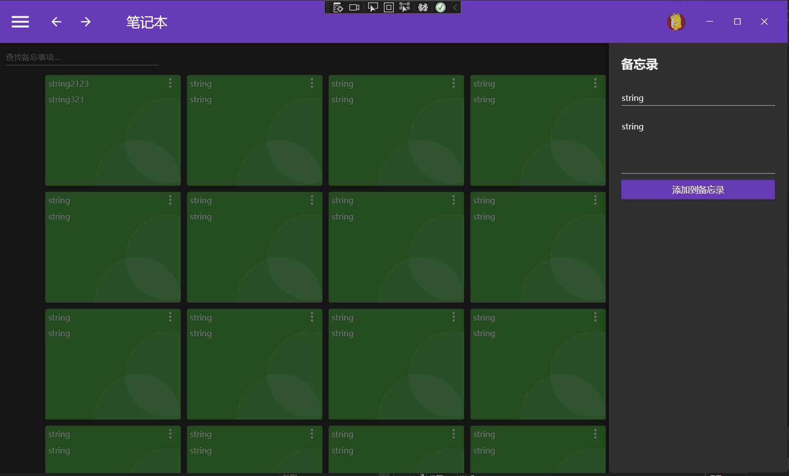Open three-dot menu on second row's first card
This screenshot has height=476, width=789.
[x=170, y=200]
